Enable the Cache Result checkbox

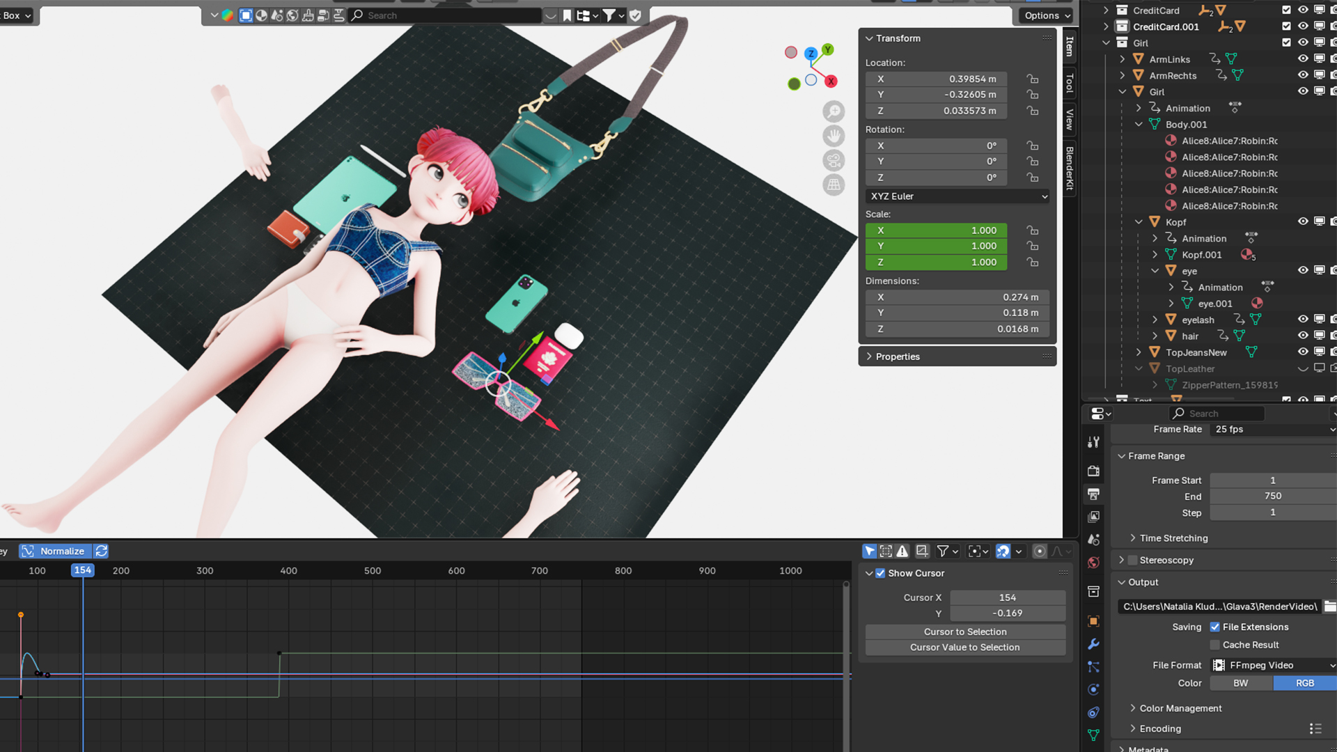[x=1215, y=645]
